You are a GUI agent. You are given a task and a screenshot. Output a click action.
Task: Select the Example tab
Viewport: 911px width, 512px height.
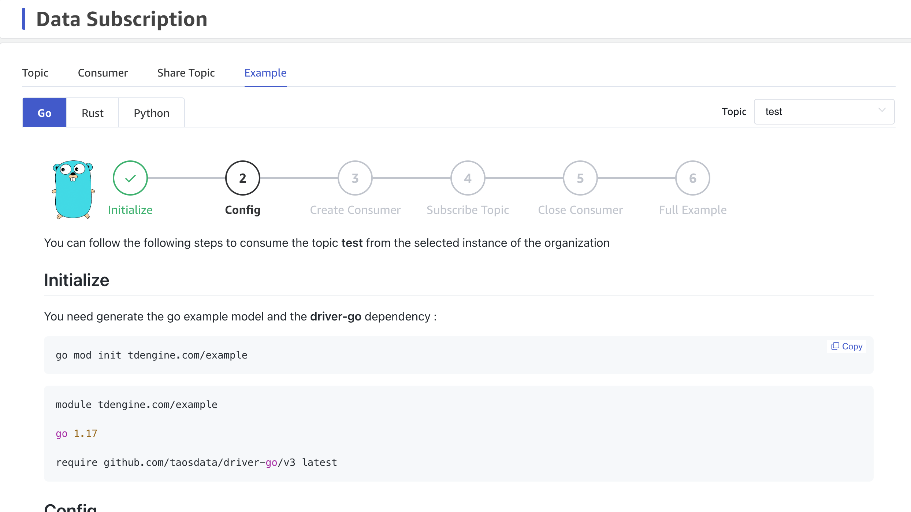coord(265,73)
